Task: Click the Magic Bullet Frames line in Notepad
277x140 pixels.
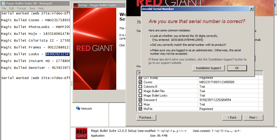Action: click(36, 47)
